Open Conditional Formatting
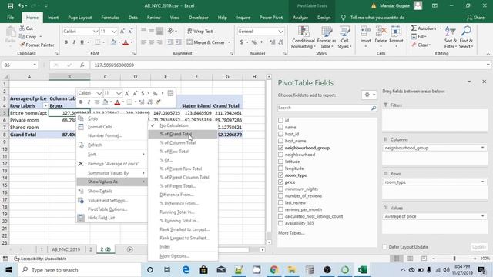This screenshot has width=493, height=277. point(303,38)
